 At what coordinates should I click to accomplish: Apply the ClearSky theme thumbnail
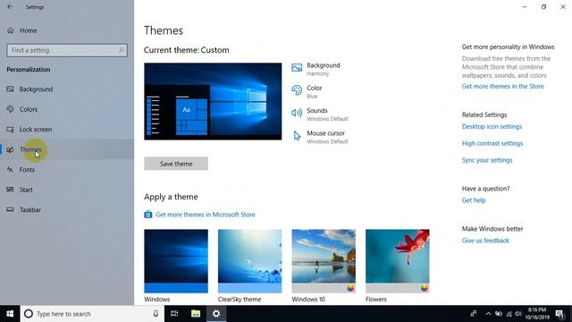(x=249, y=260)
